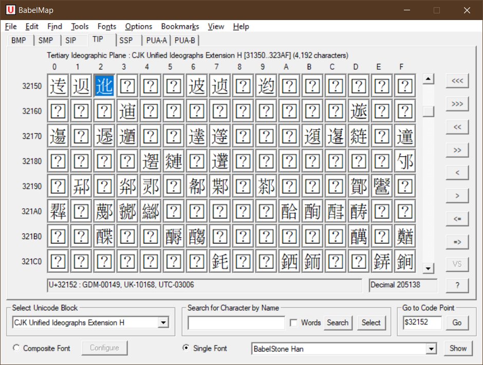483x365 pixels.
Task: Click the Search button
Action: pos(338,323)
